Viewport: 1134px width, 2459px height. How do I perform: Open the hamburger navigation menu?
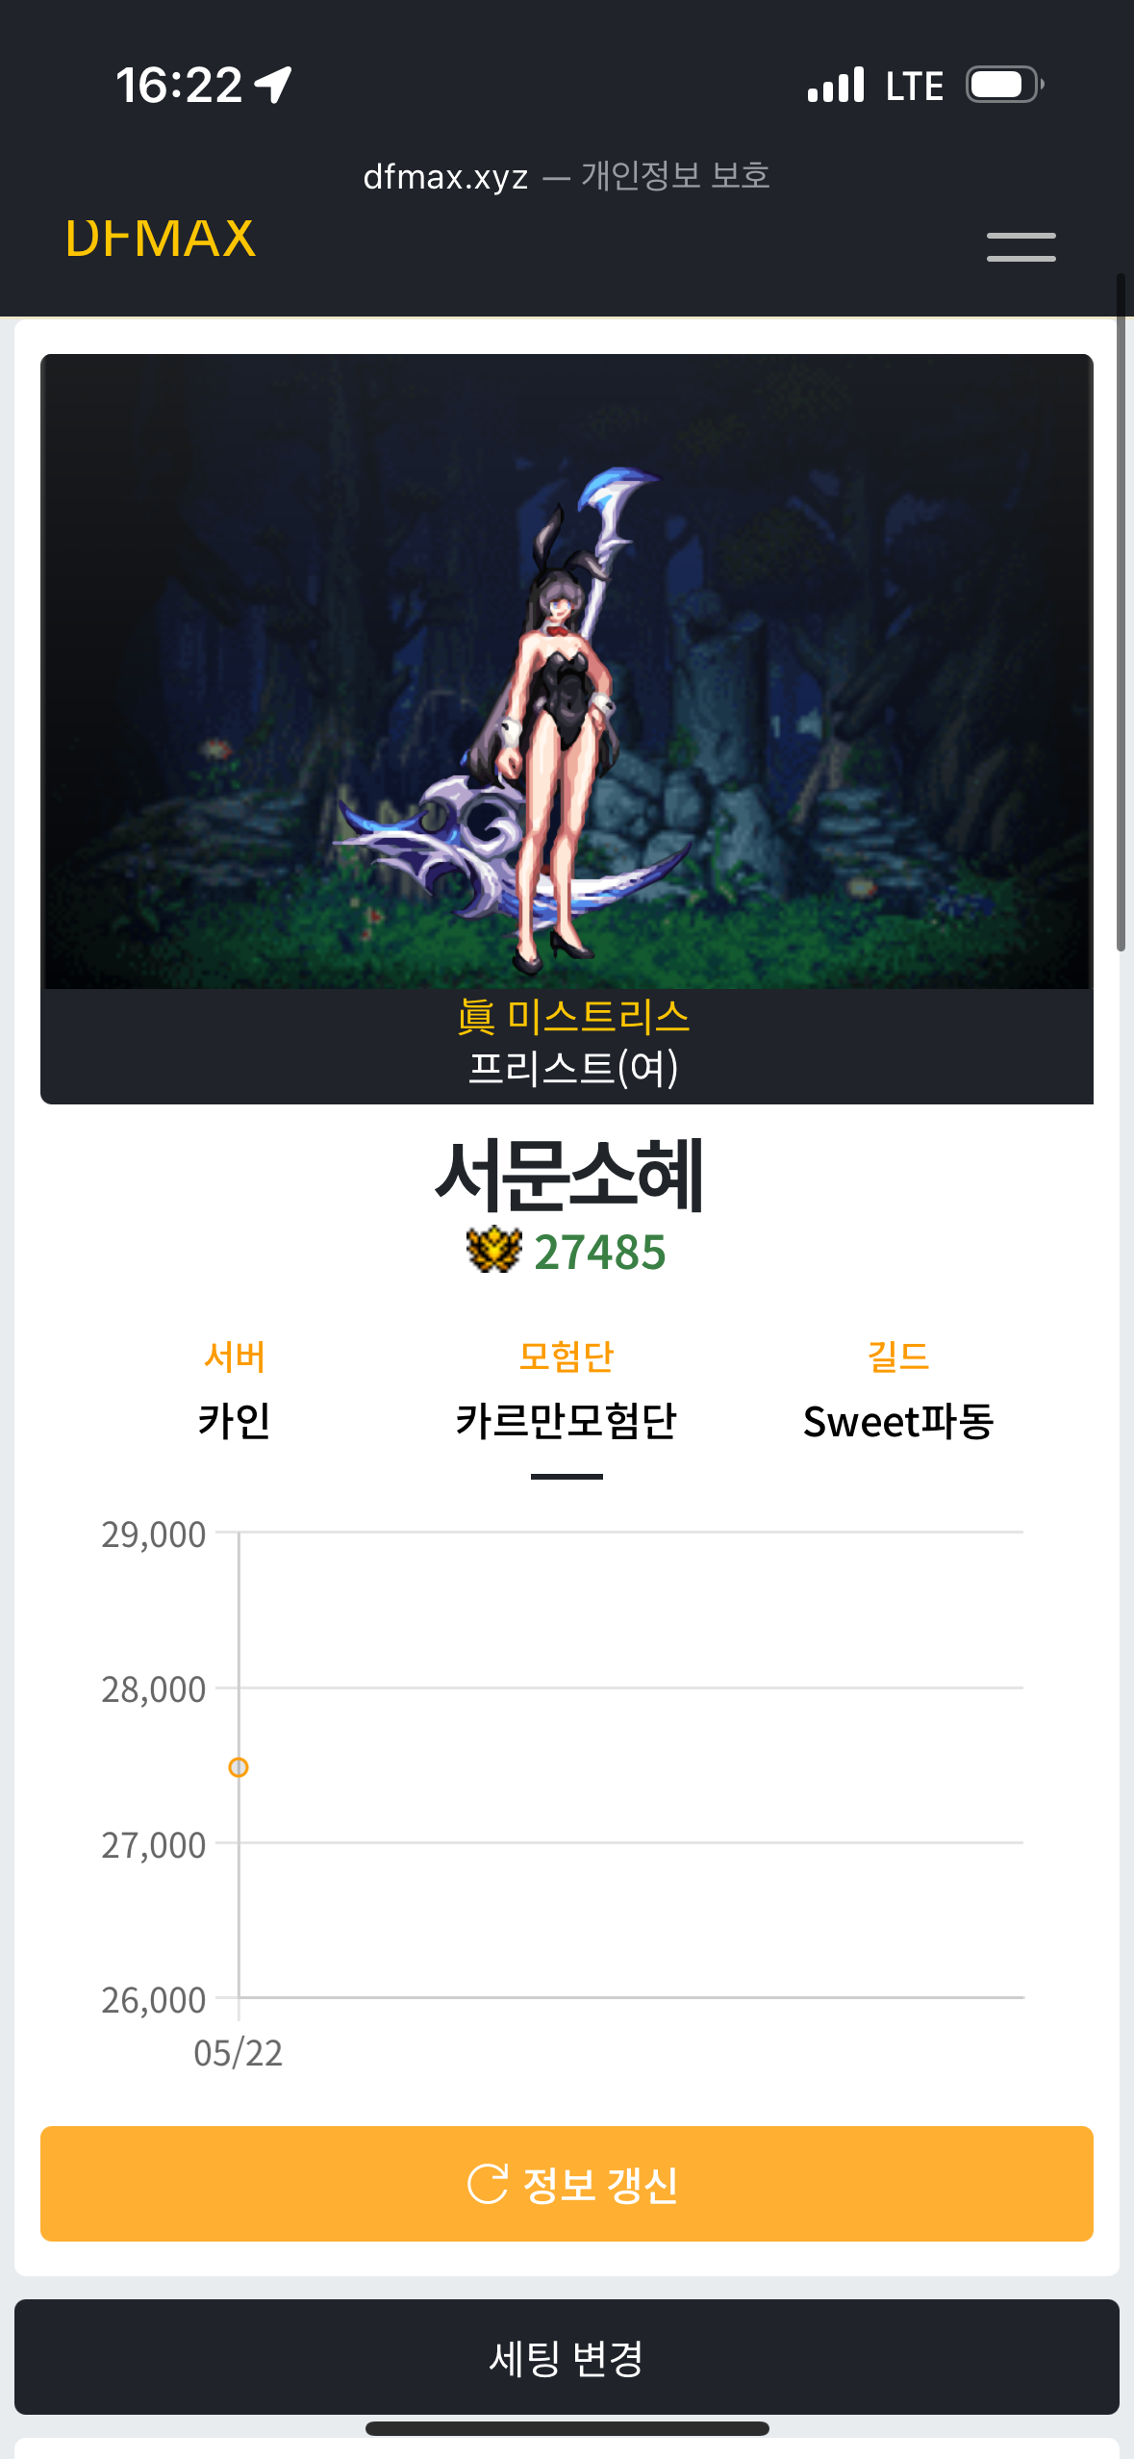[1021, 246]
